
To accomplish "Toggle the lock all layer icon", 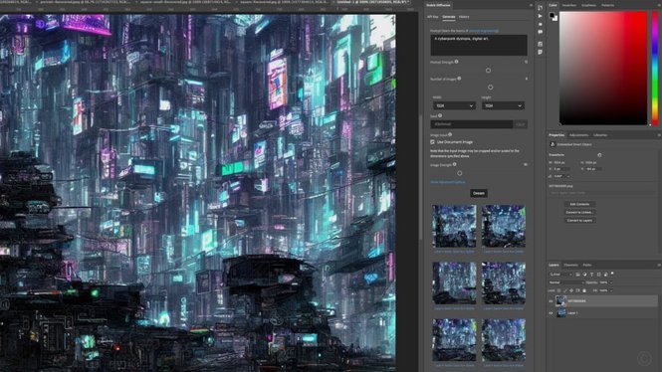I will click(584, 290).
